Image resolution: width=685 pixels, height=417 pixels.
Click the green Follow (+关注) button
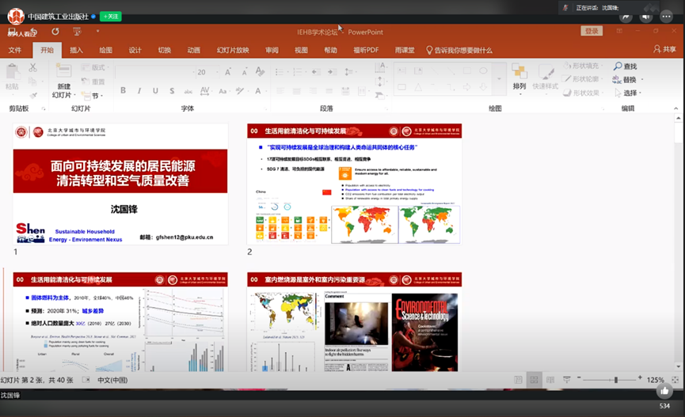(x=111, y=16)
